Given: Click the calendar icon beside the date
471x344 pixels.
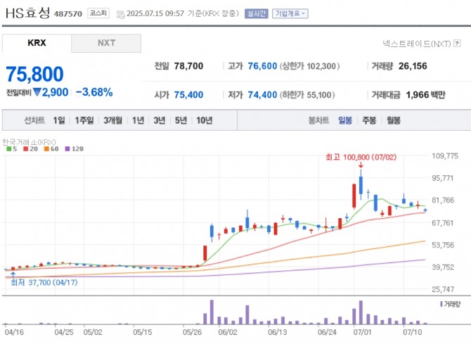Looking at the screenshot, I should pyautogui.click(x=120, y=14).
